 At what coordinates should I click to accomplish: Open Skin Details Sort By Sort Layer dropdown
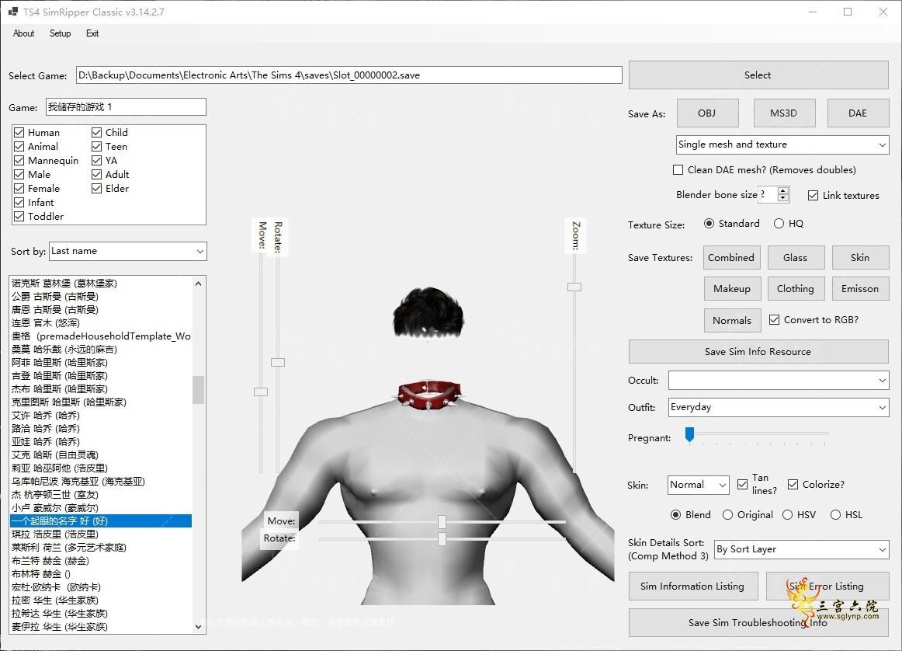click(801, 550)
